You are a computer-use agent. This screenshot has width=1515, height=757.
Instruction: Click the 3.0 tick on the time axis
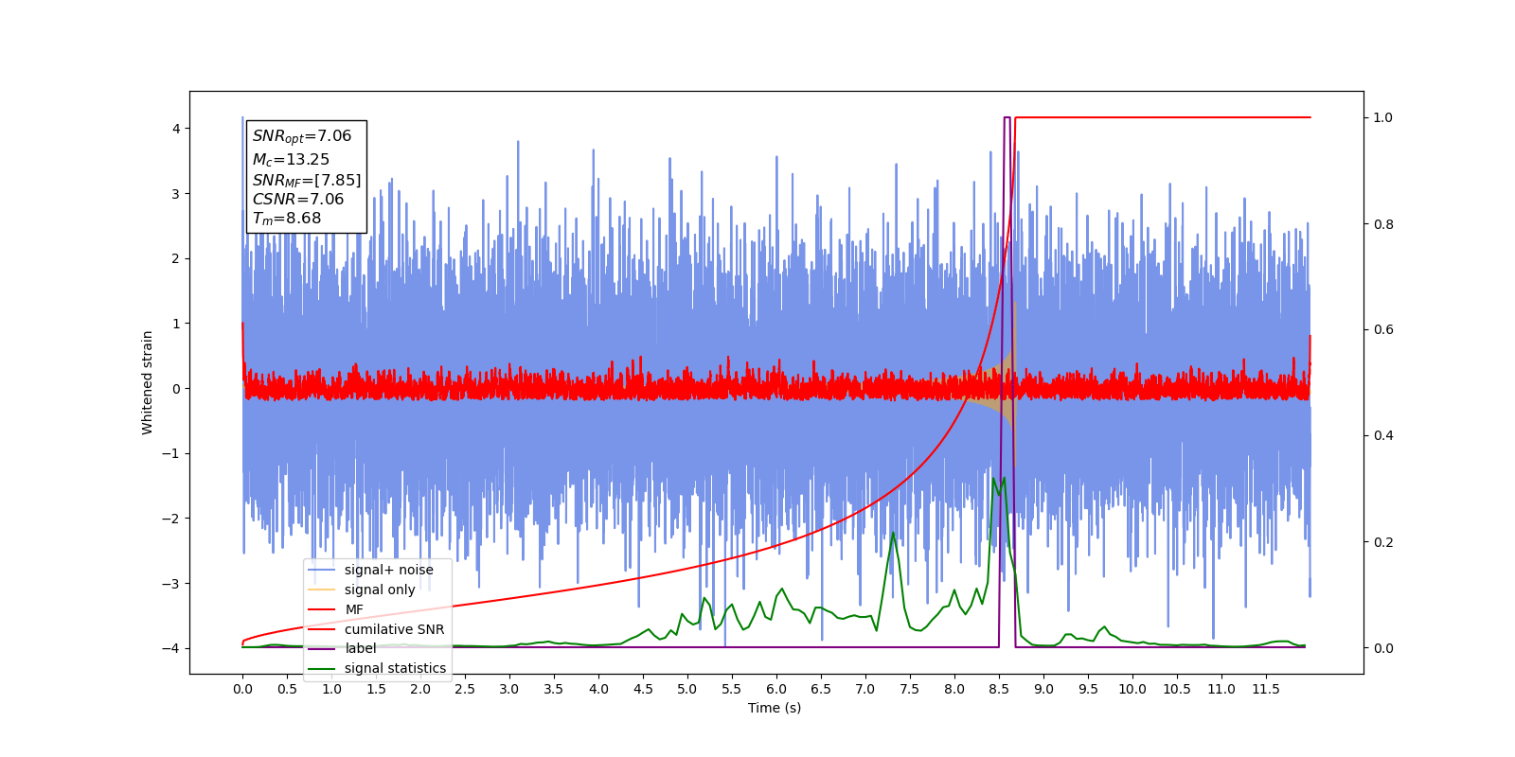tap(509, 689)
